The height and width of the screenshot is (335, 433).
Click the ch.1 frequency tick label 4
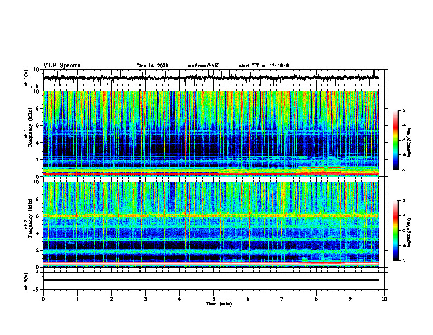[x=38, y=143]
